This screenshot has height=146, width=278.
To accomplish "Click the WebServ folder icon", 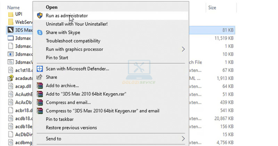I will click(11, 22).
